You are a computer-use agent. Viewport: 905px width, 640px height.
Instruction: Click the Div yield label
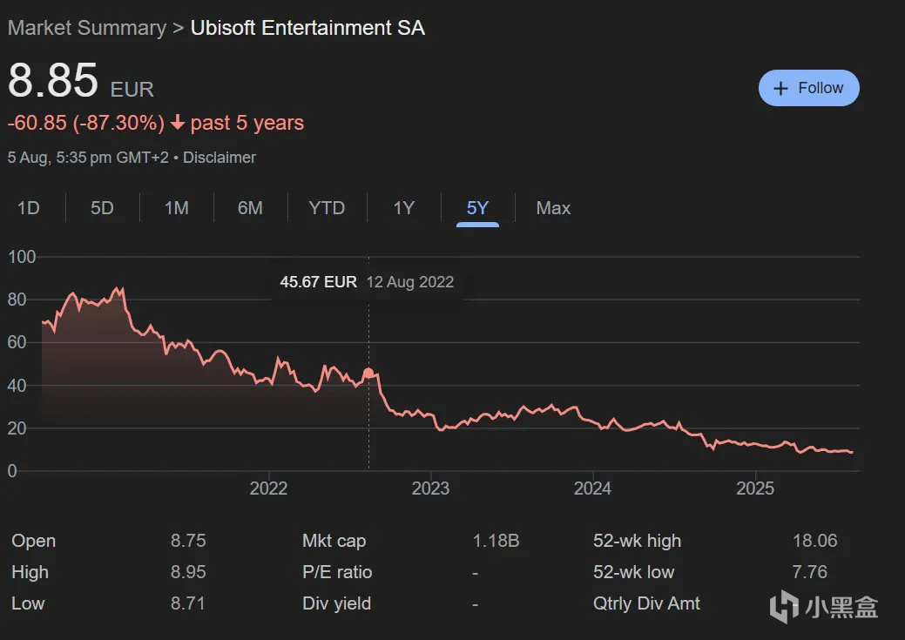click(x=336, y=603)
